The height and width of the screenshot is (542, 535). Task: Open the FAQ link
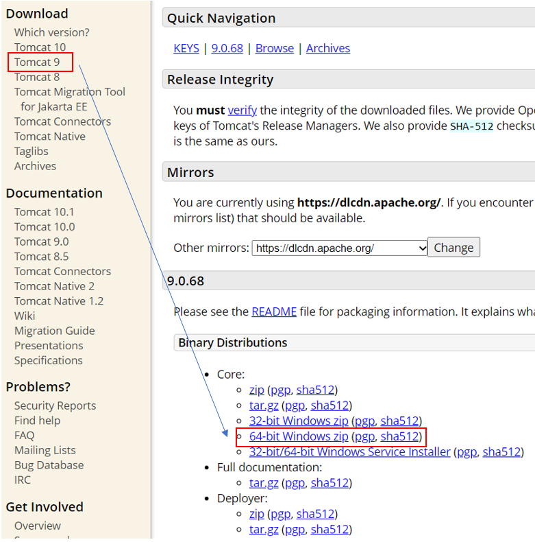point(25,436)
